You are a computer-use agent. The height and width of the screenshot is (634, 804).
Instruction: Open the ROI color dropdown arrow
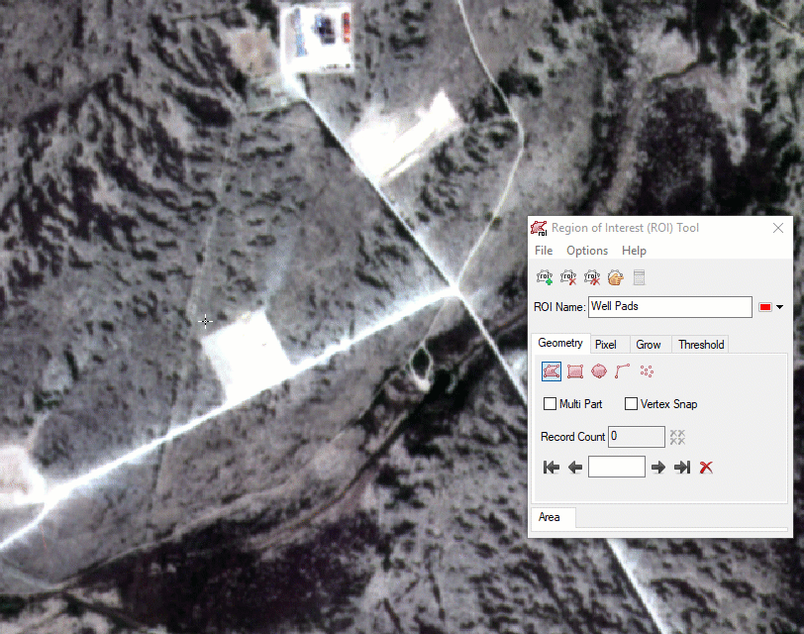point(780,308)
